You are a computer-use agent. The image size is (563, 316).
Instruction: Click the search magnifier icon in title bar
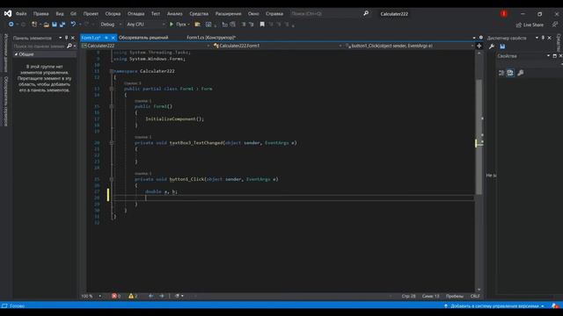[x=366, y=14]
